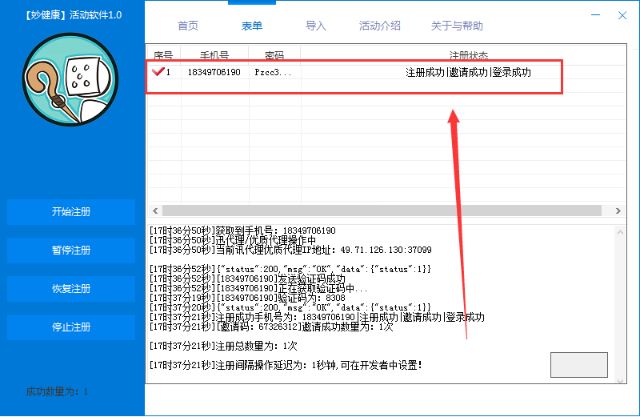Click the log panel's scroll up arrow
This screenshot has height=417, width=640.
pos(621,232)
